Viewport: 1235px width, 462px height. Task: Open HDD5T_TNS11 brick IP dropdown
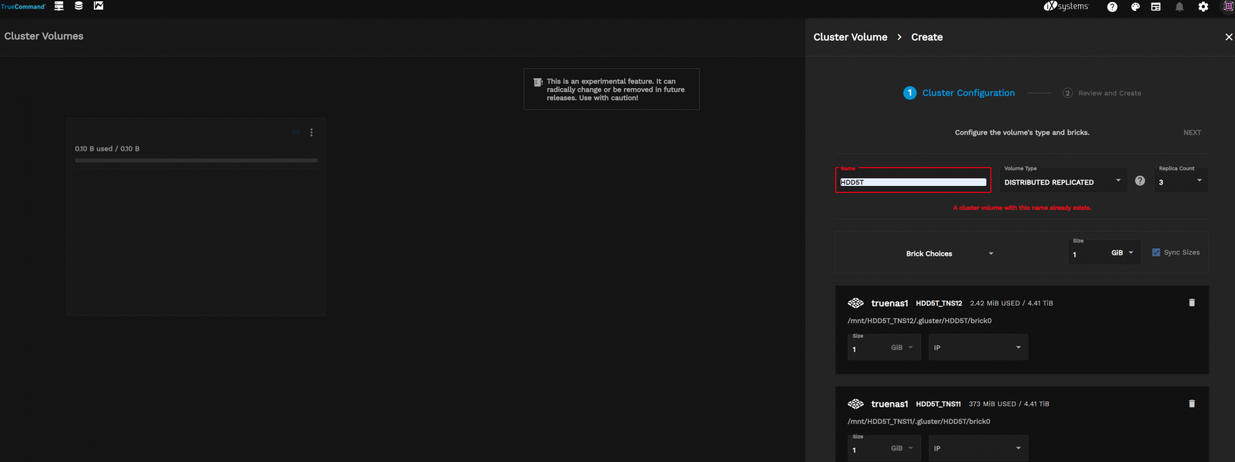[x=978, y=448]
